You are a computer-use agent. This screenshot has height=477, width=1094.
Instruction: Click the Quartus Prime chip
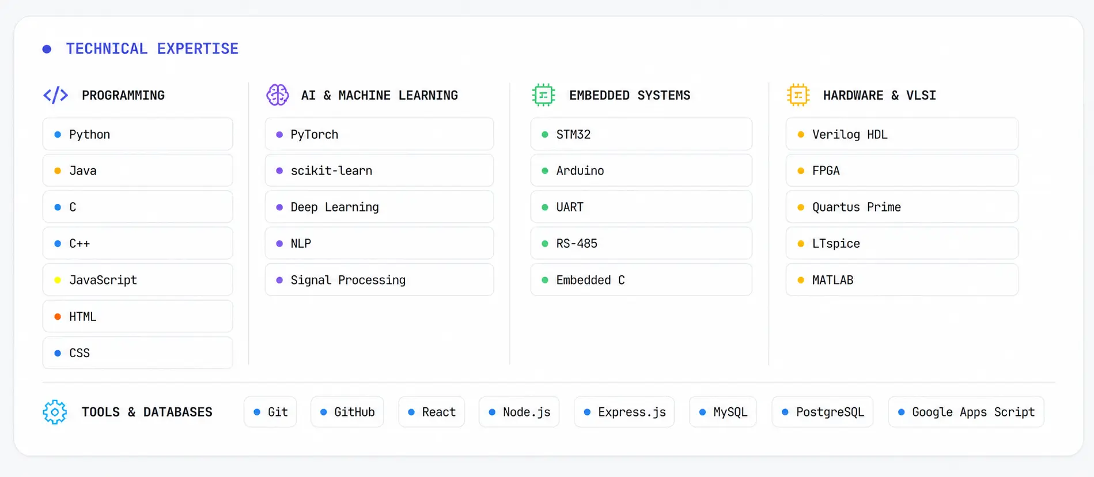tap(902, 207)
